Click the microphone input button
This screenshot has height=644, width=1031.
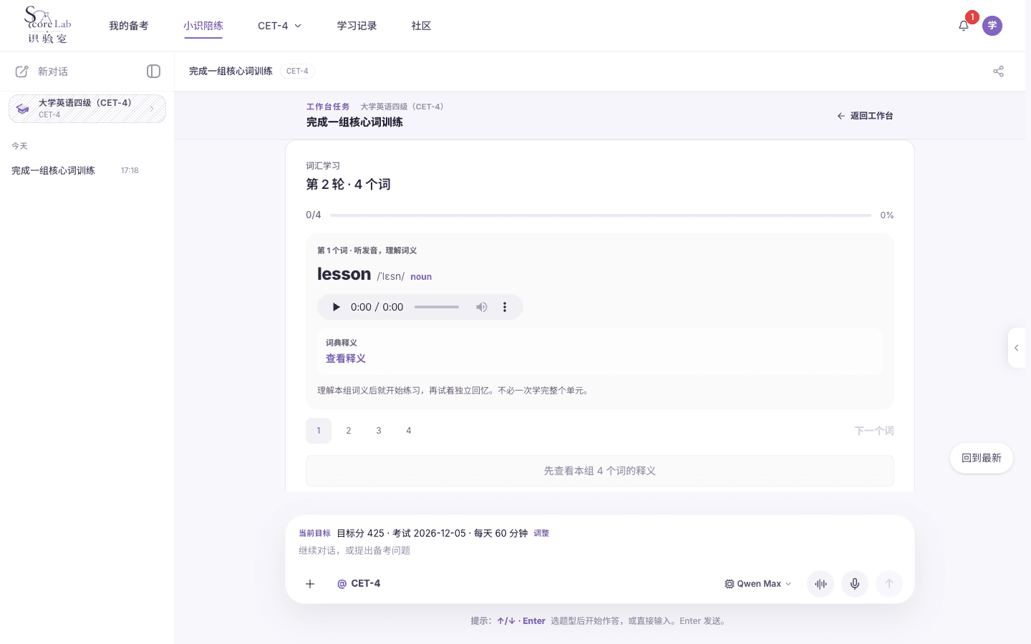tap(855, 584)
